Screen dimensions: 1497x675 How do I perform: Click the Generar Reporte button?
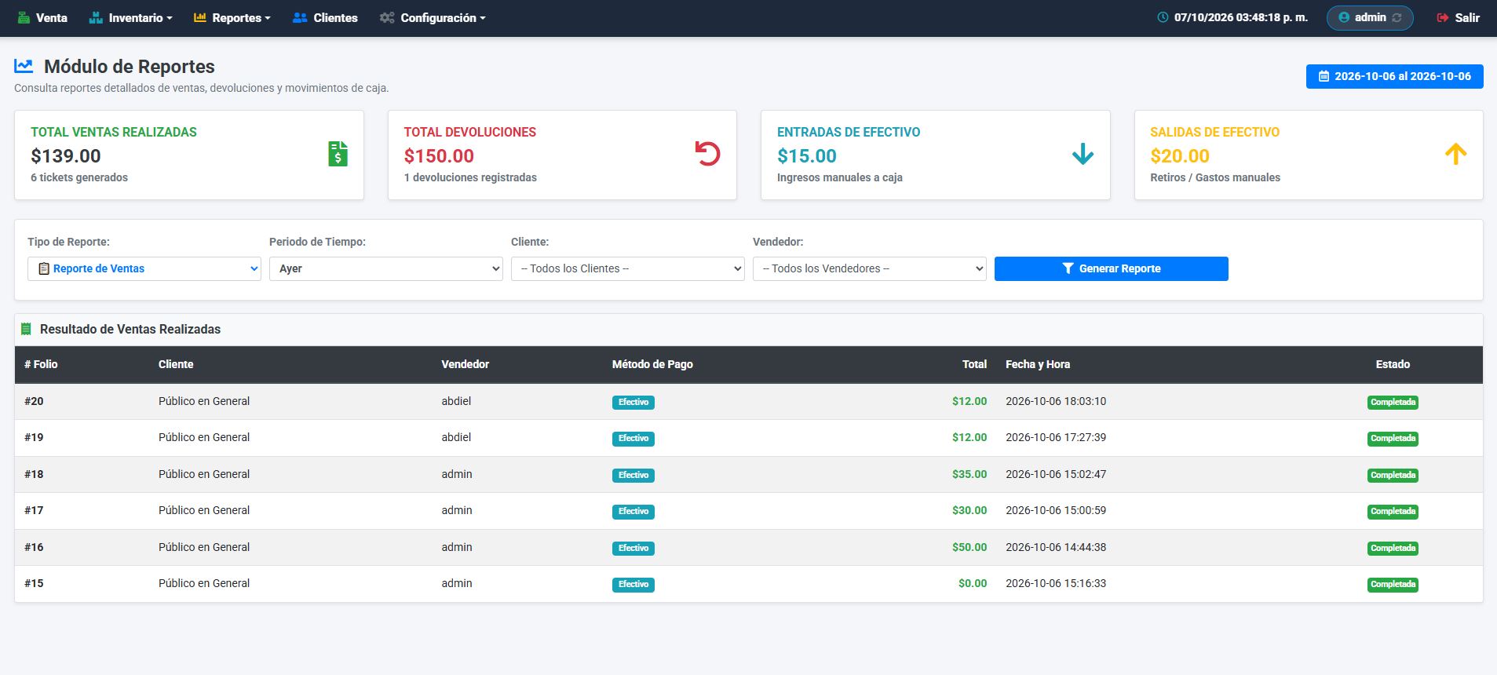1112,268
